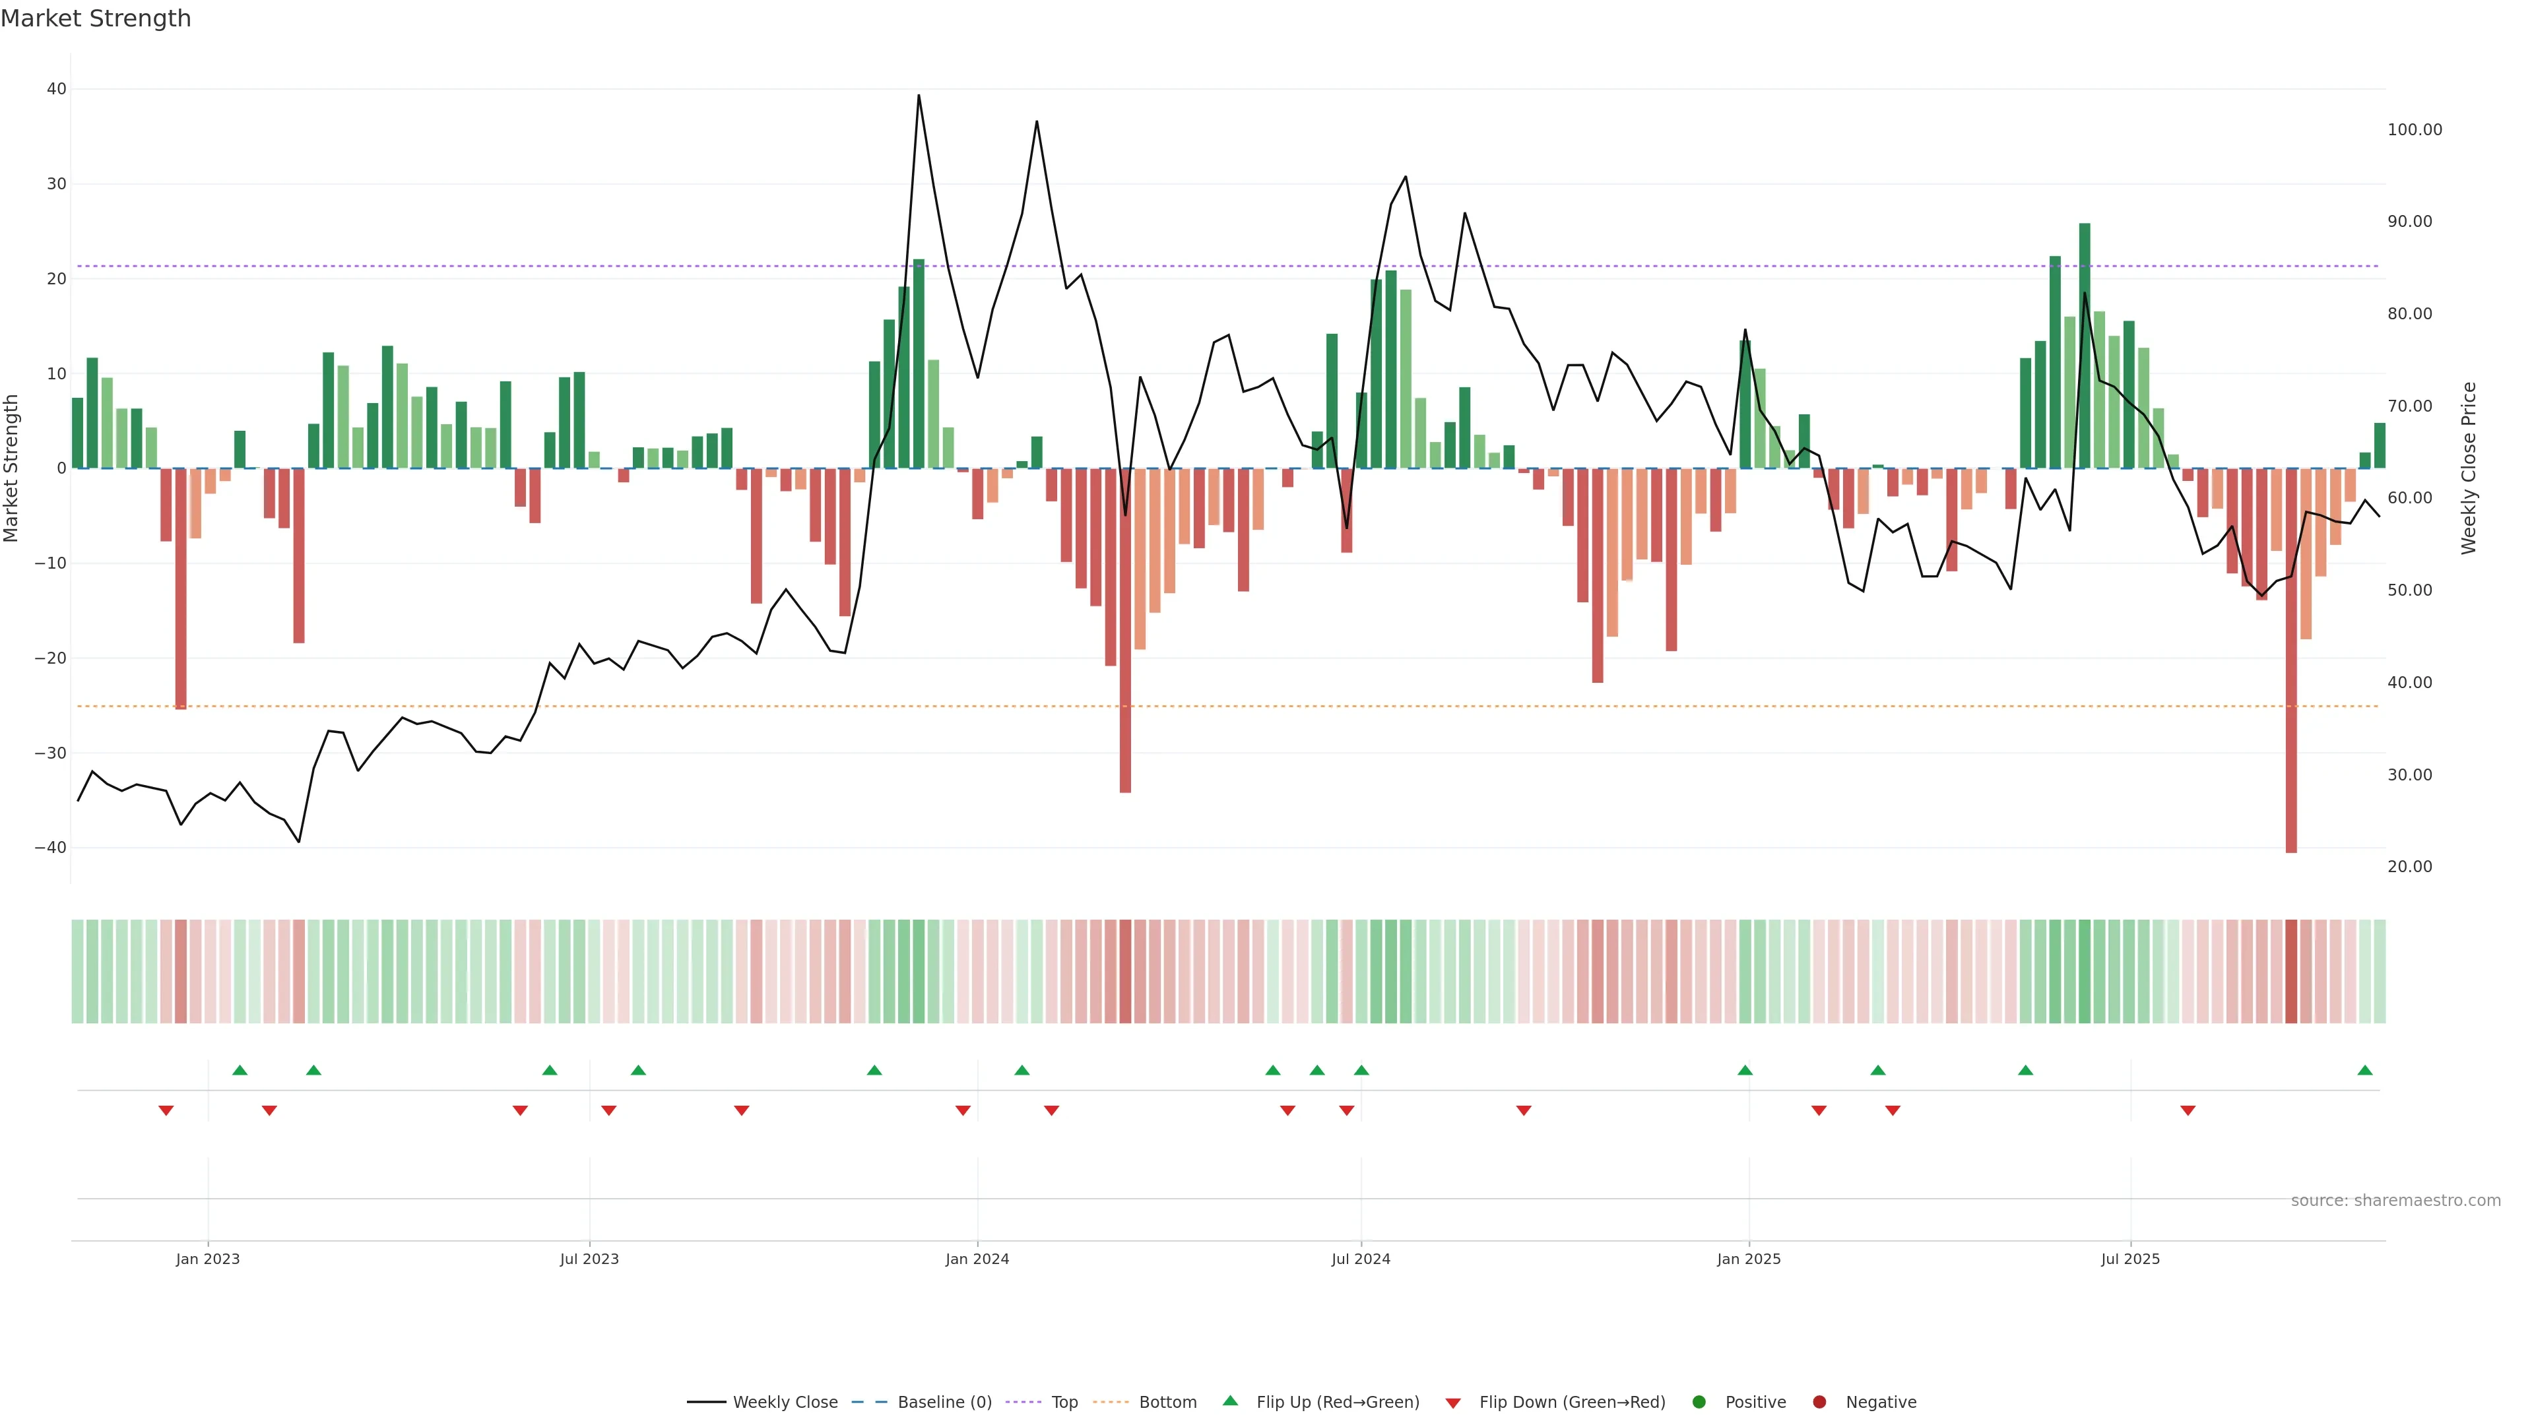Click the source: sharemaestro.com text
Screen dimensions: 2534x1425
(x=2395, y=1201)
